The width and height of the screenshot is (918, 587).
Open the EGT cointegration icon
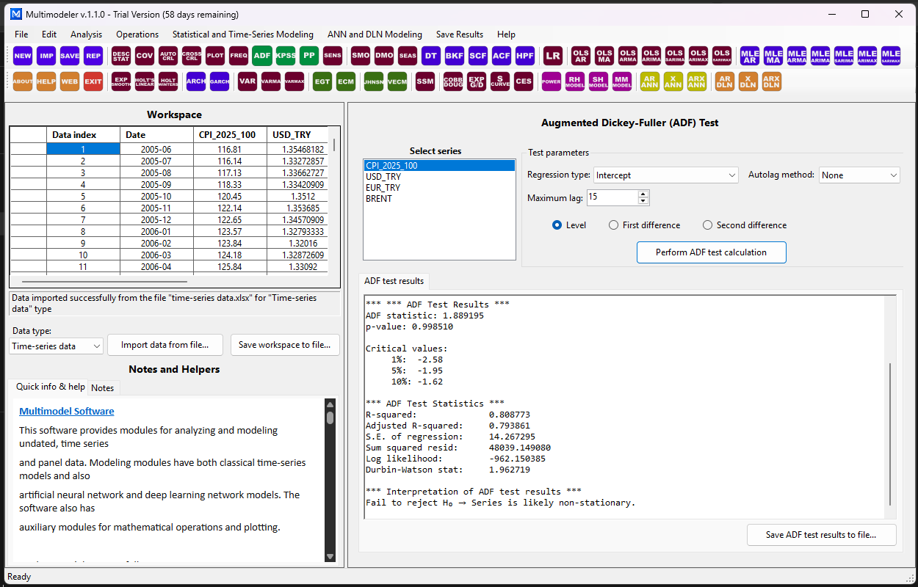(322, 81)
